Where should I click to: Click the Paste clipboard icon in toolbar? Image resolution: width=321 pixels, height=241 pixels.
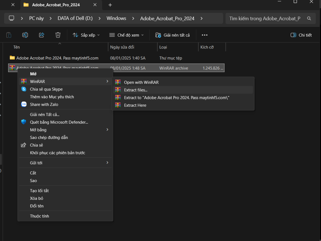(9, 35)
